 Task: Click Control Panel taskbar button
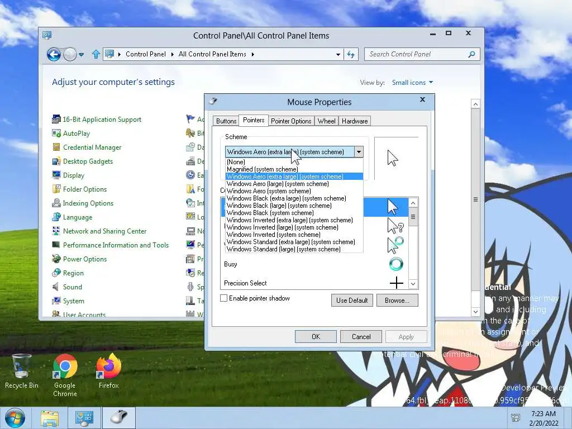point(84,418)
